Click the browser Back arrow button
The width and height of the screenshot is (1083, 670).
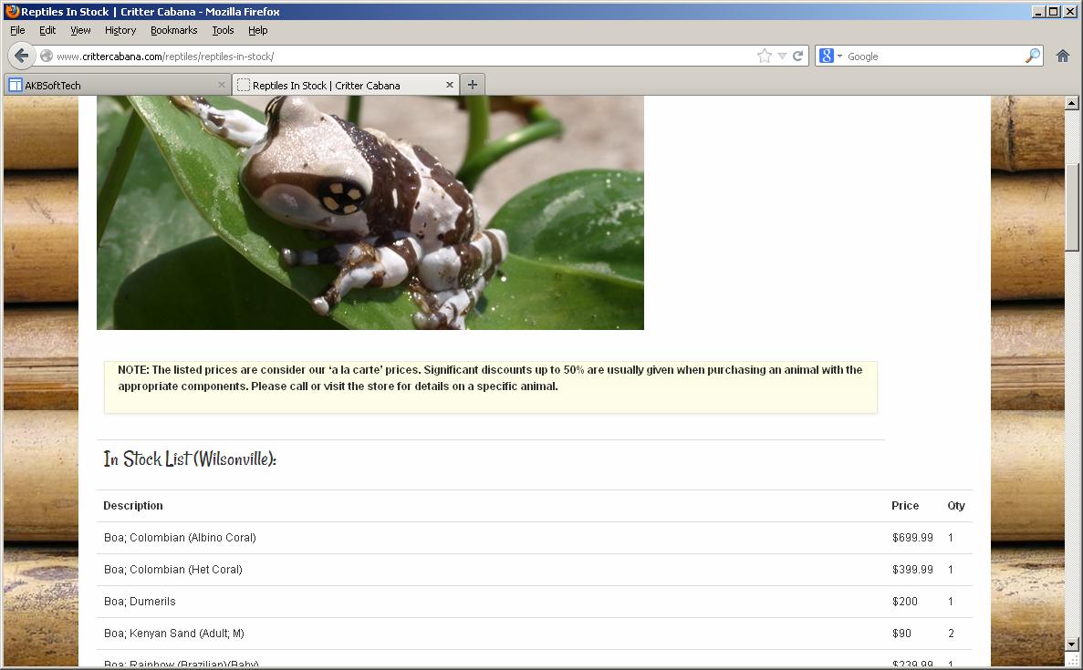coord(22,56)
